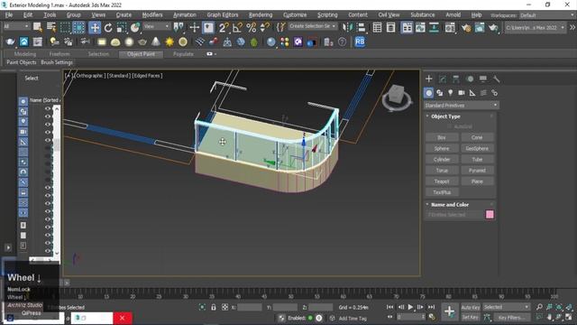Switch to Cameras create category
This screenshot has height=325, width=577.
click(x=461, y=93)
